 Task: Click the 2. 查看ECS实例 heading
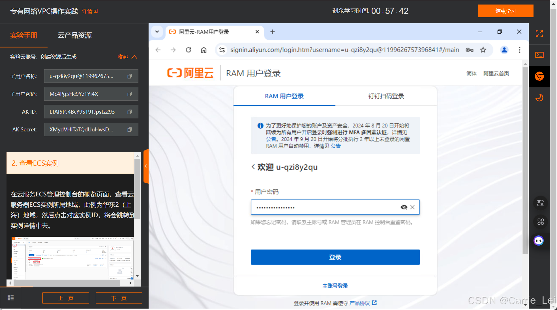pos(35,163)
